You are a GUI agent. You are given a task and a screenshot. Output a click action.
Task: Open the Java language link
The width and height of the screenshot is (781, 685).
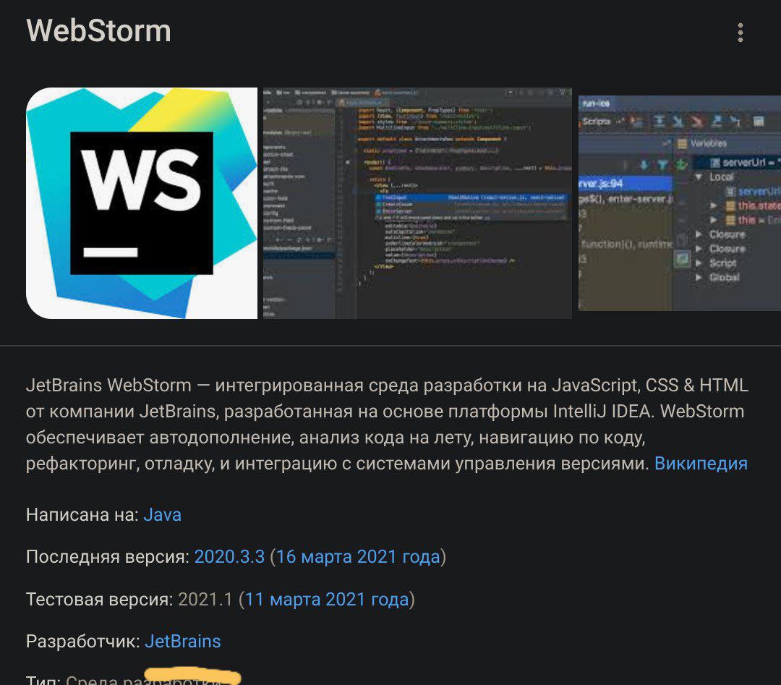(x=163, y=514)
